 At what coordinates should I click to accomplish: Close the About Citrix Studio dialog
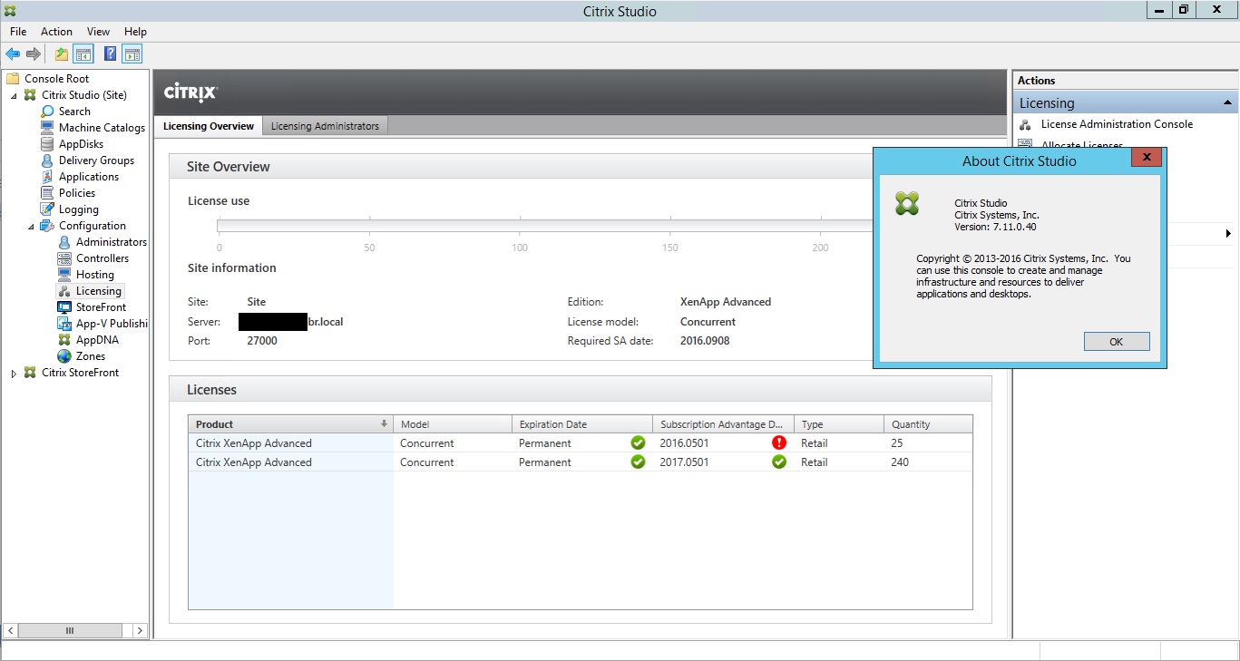tap(1147, 158)
